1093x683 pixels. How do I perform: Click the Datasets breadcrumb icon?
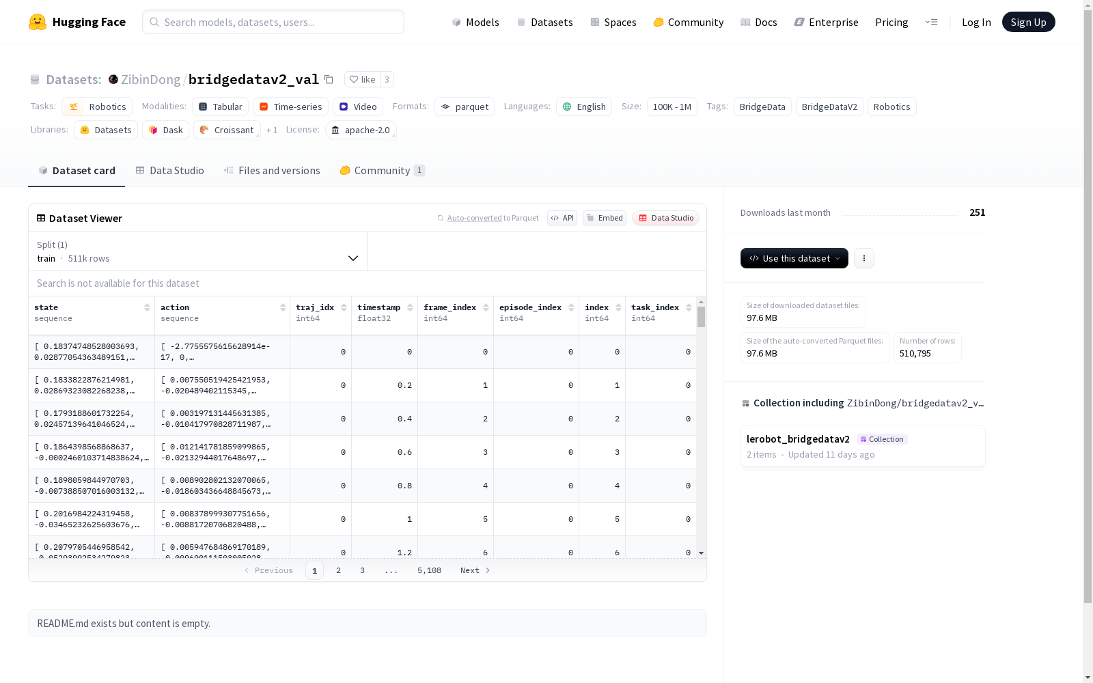point(35,80)
